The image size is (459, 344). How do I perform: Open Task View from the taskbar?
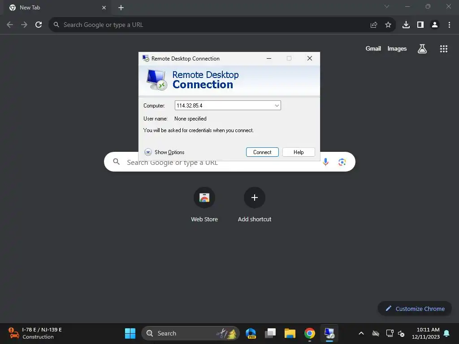point(270,333)
